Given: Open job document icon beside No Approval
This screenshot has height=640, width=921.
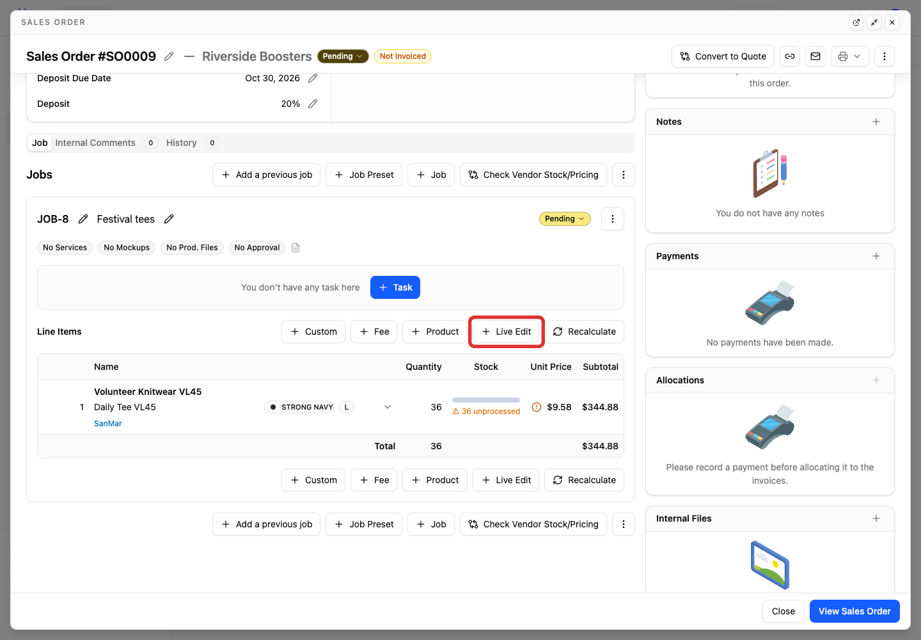Looking at the screenshot, I should (295, 248).
